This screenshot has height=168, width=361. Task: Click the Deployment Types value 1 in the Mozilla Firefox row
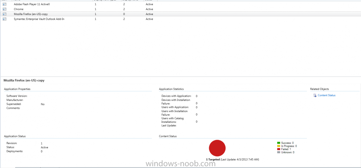pyautogui.click(x=96, y=14)
